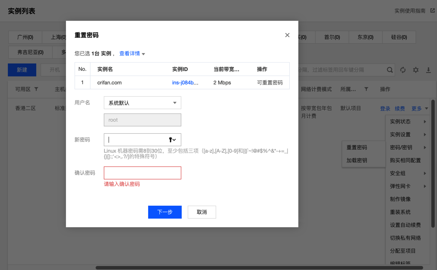Viewport: 437px width, 270px height.
Task: Click the 香港二区 cell
Action: pyautogui.click(x=25, y=108)
